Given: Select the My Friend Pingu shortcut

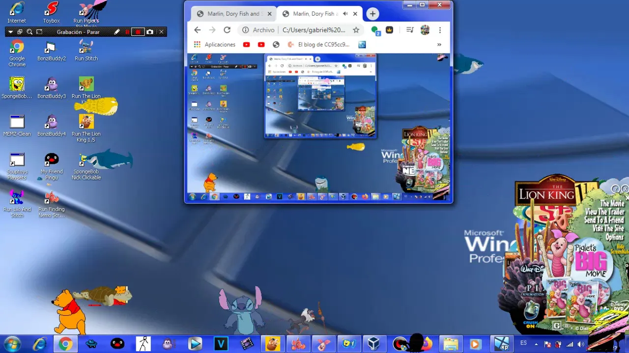Looking at the screenshot, I should [51, 167].
